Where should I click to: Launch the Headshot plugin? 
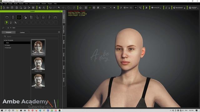click(x=178, y=8)
